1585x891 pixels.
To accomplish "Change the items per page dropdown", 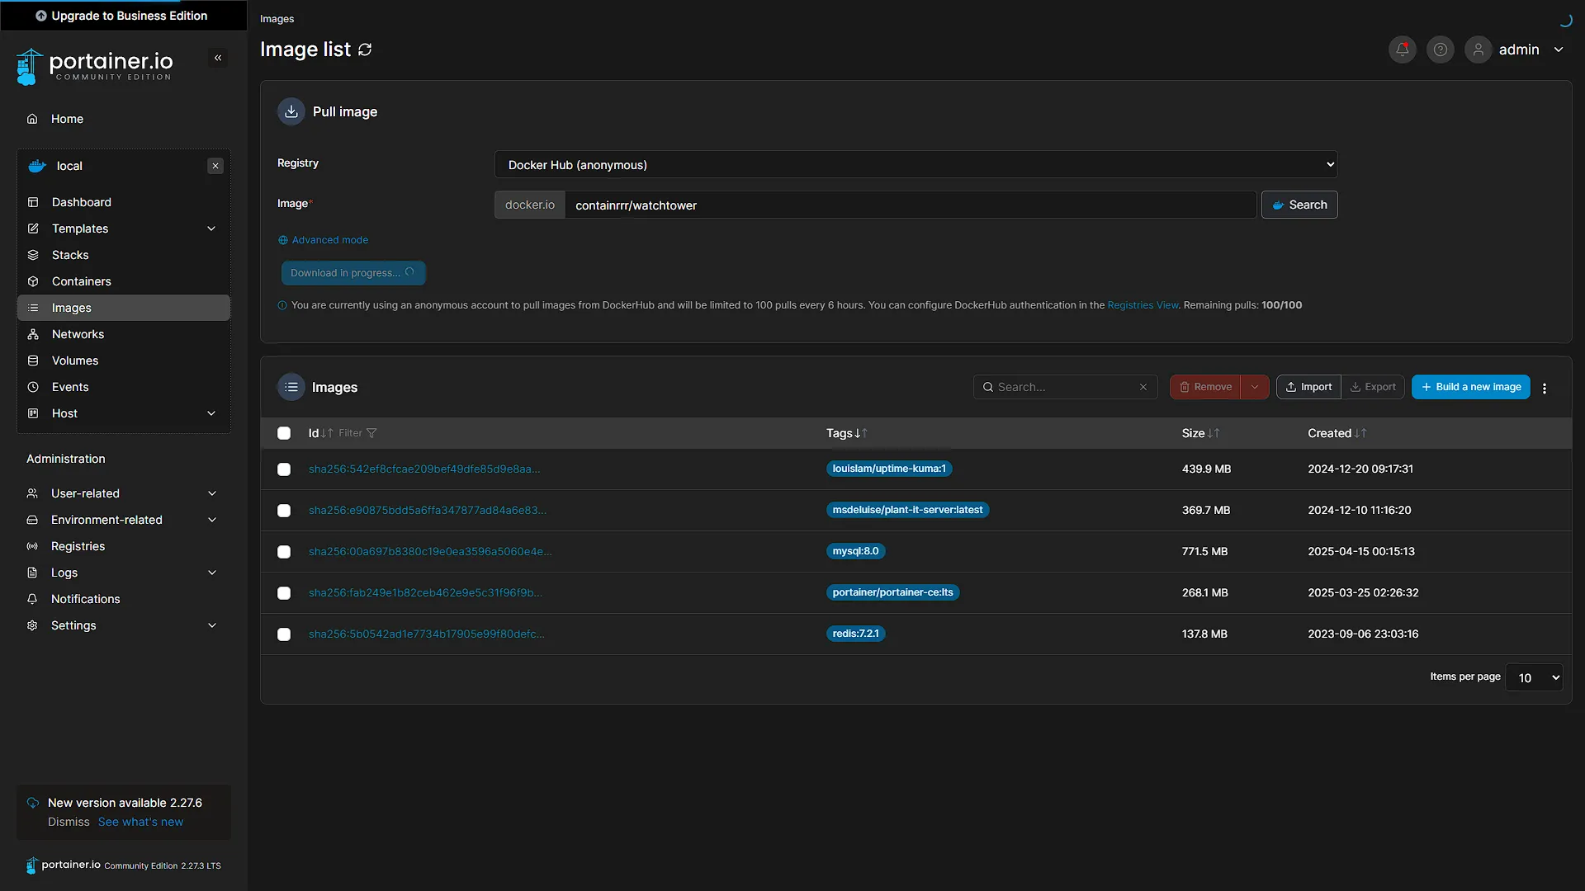I will (1534, 677).
